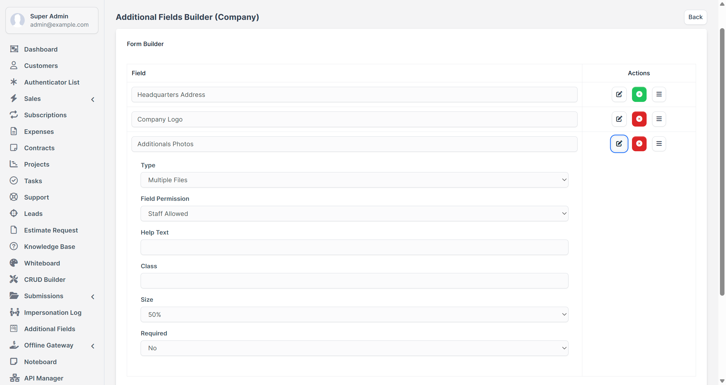Open Whiteboard palette icon
This screenshot has width=726, height=385.
[x=14, y=263]
